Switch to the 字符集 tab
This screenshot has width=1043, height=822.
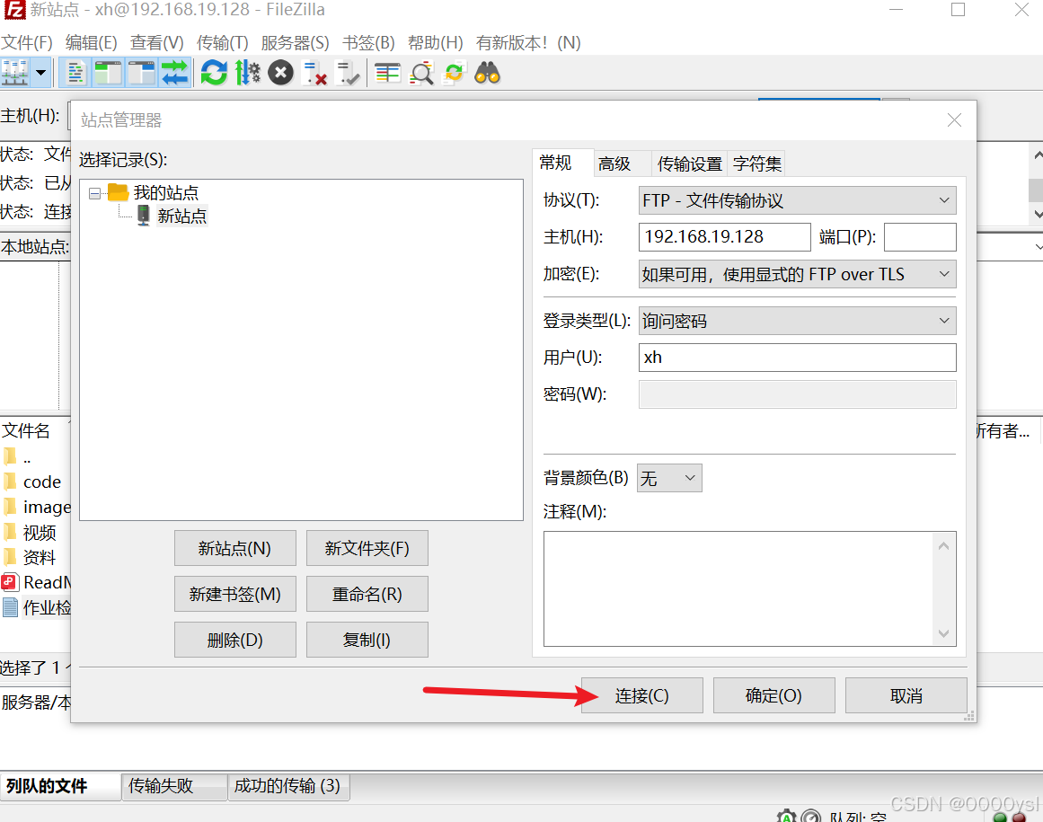pos(757,164)
